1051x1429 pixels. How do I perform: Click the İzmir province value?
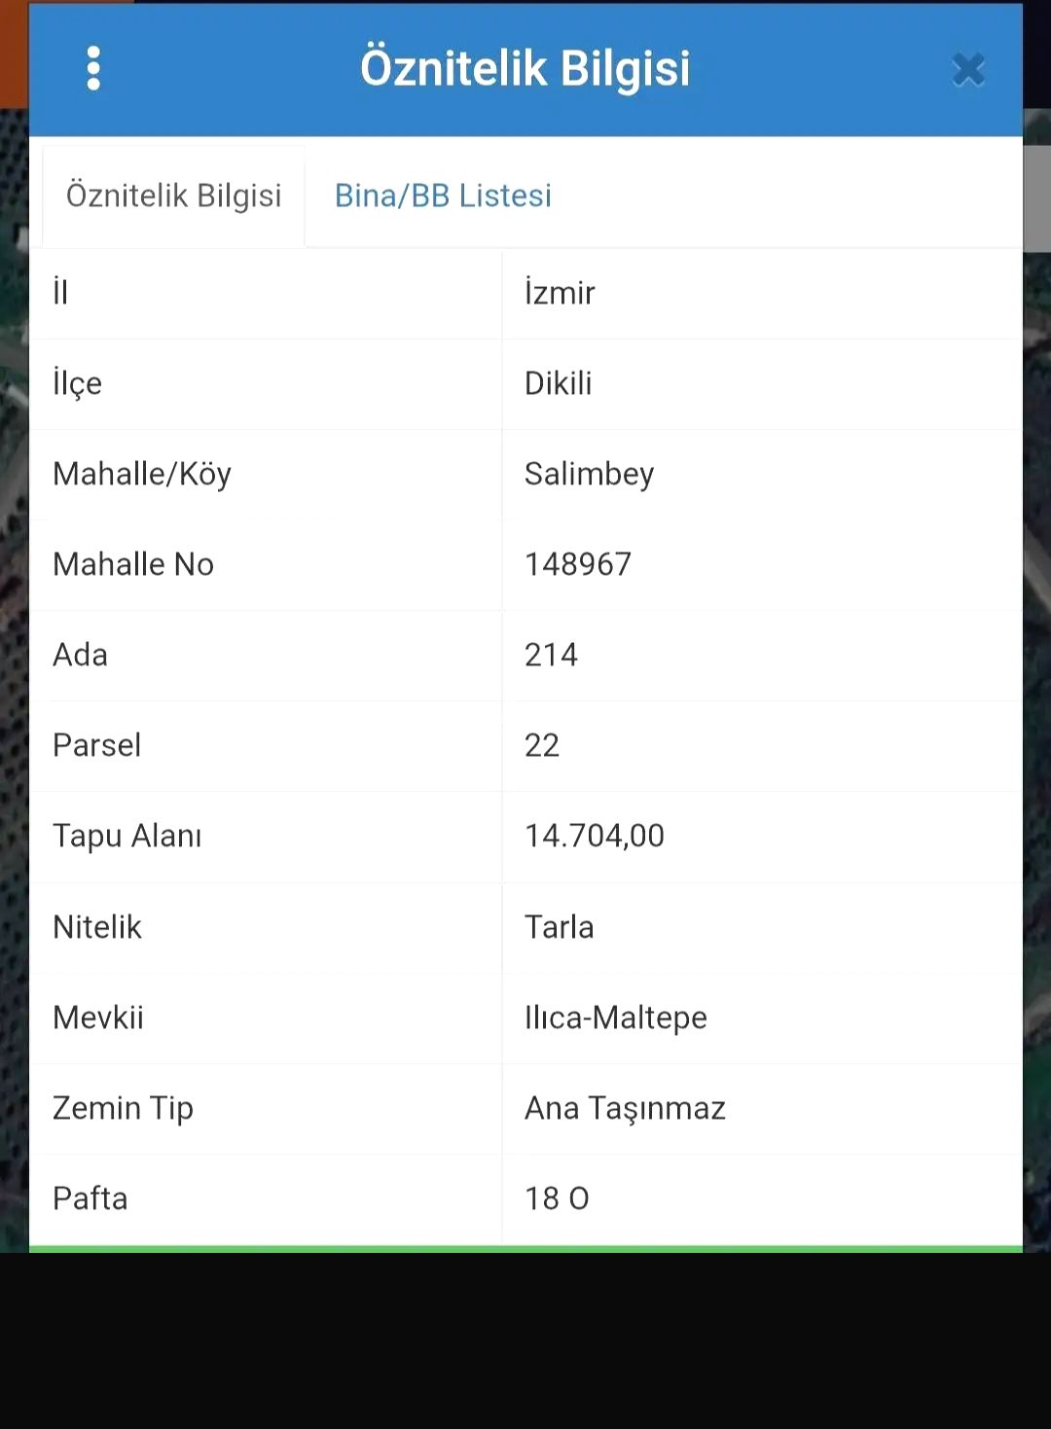tap(560, 293)
